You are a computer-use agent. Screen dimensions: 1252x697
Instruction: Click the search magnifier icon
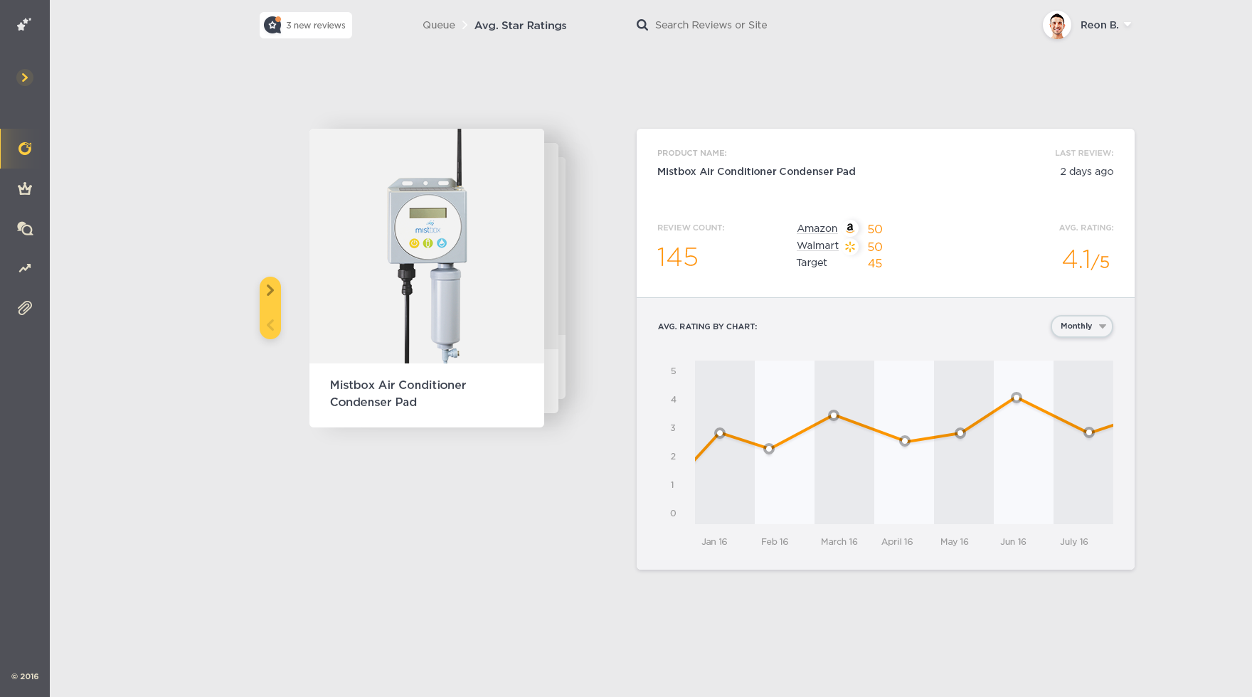click(642, 25)
